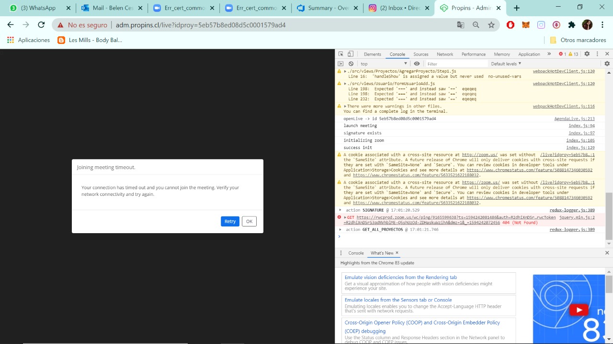Switch to the Sources tab
The height and width of the screenshot is (344, 613).
(x=421, y=54)
